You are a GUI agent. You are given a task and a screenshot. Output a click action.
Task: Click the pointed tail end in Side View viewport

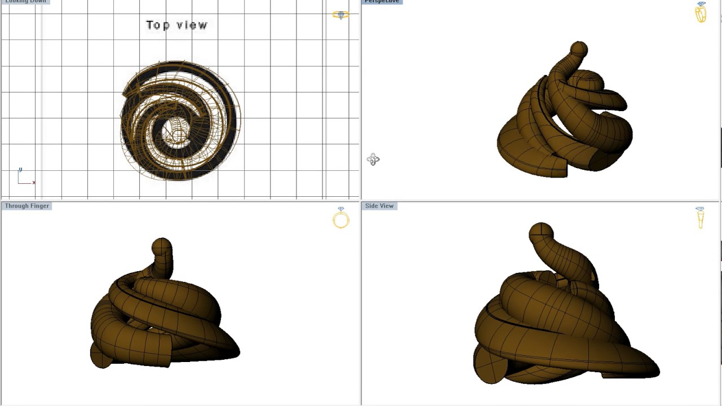coord(653,370)
